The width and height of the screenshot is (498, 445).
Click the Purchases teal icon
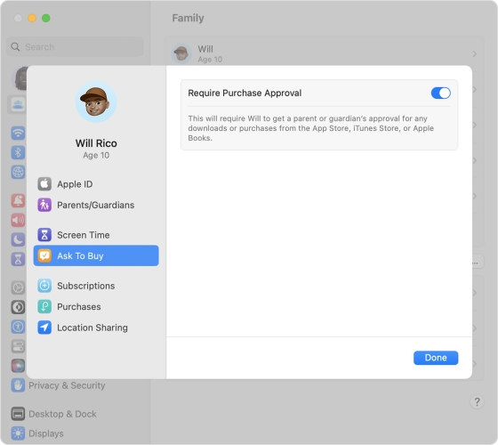pyautogui.click(x=44, y=307)
